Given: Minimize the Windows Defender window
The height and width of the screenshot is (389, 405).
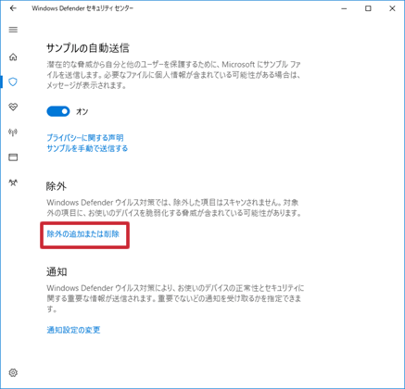Looking at the screenshot, I should pos(344,8).
